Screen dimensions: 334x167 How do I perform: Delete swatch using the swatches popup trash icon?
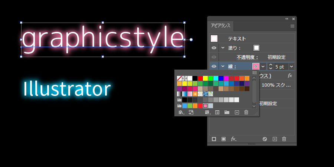[x=246, y=112]
